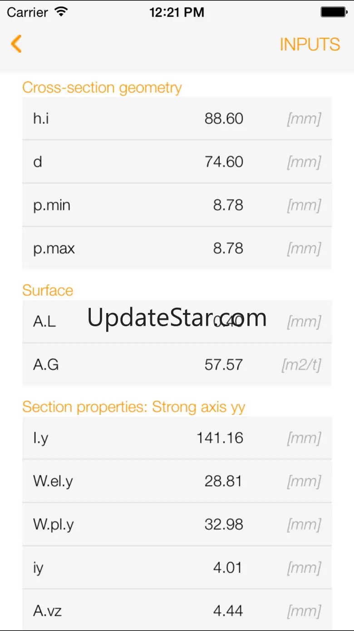Tap the 12:21 PM clock
Viewport: 354px width, 631px height.
[177, 12]
